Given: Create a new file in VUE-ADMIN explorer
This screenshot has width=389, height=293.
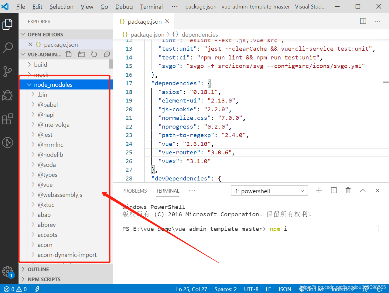Looking at the screenshot, I should [69, 54].
